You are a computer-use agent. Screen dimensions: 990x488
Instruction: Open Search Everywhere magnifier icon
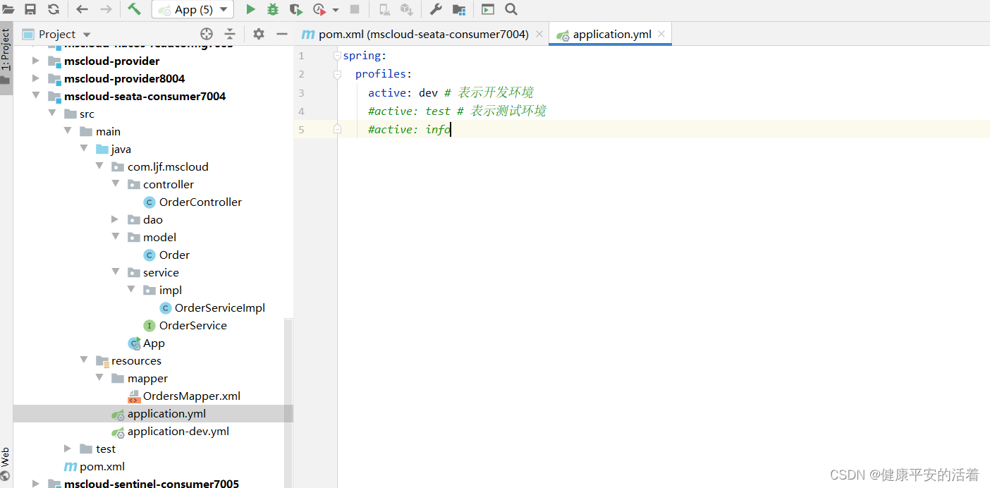511,9
